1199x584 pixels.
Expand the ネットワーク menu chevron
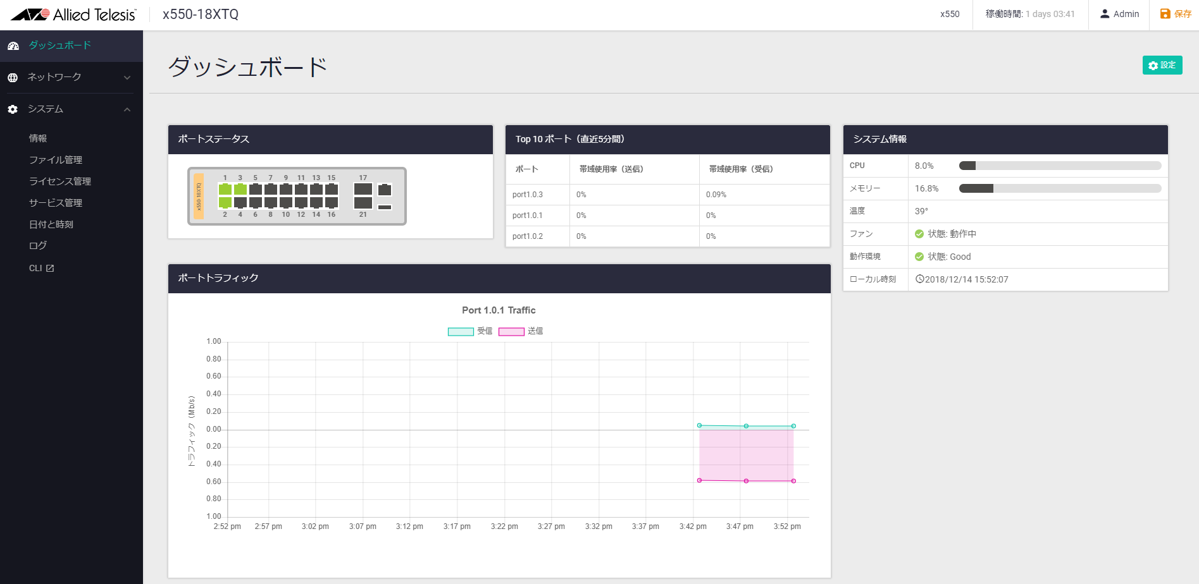click(x=127, y=78)
